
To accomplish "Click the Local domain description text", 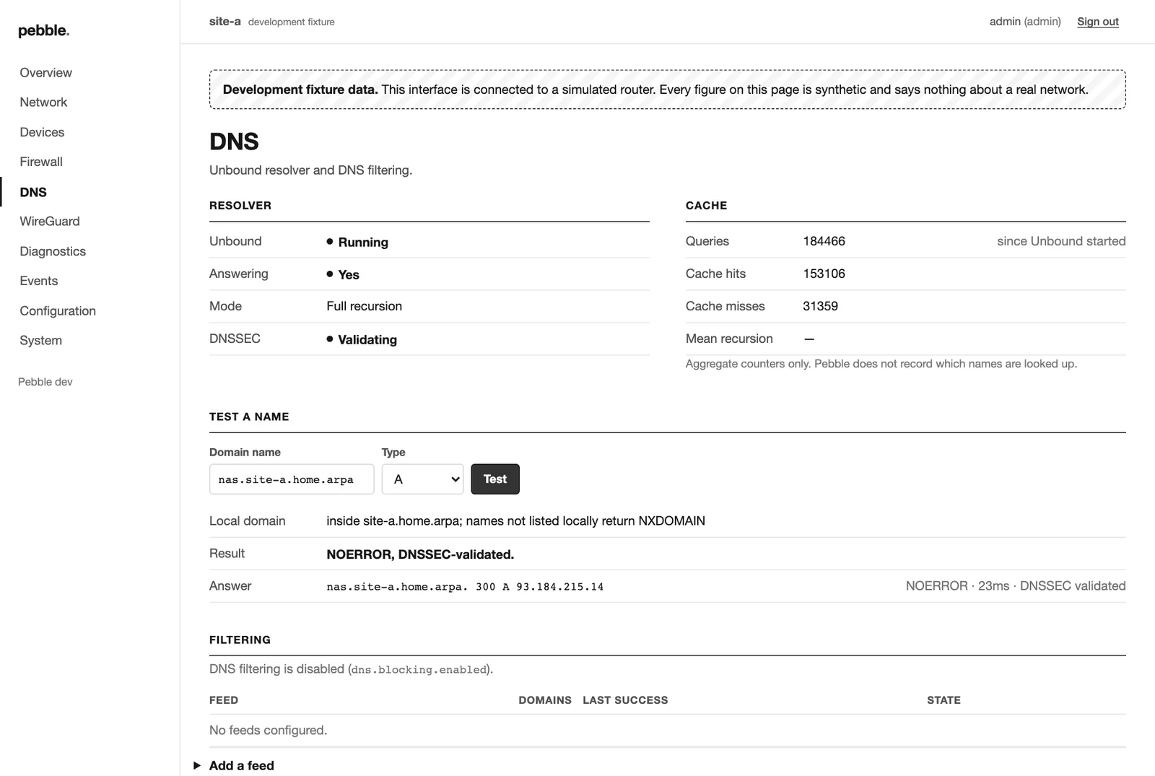I will [x=515, y=521].
